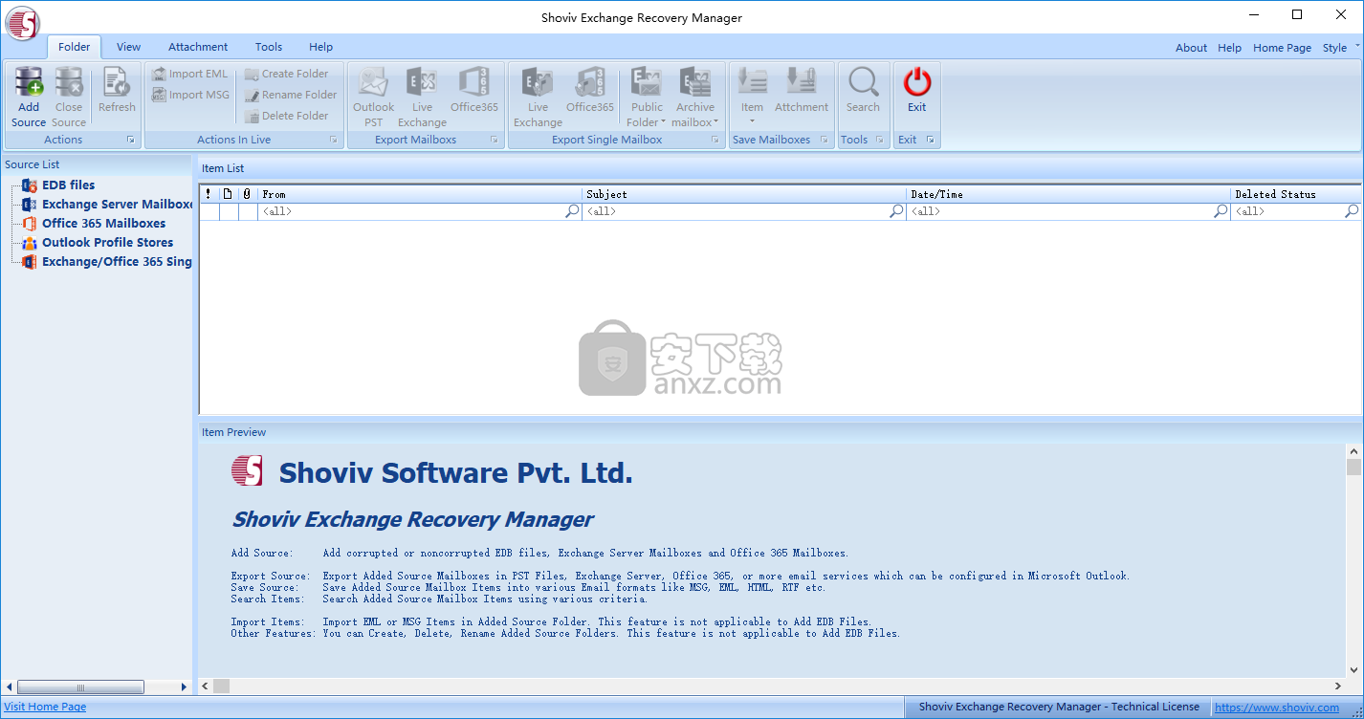
Task: Sort by the Subject column header
Action: [x=744, y=194]
